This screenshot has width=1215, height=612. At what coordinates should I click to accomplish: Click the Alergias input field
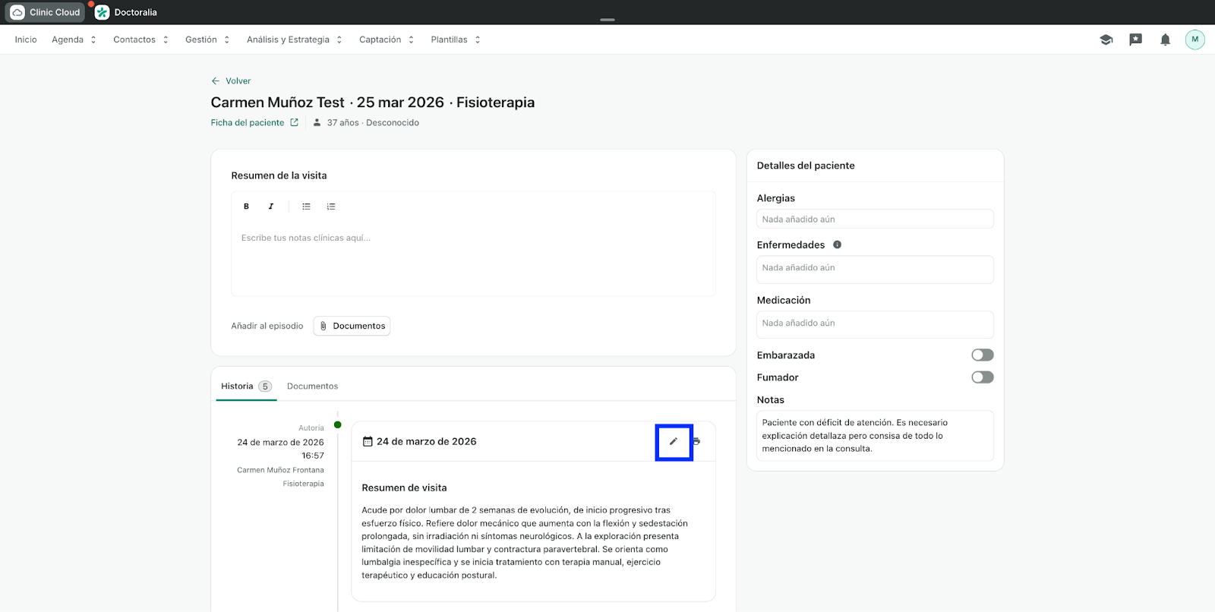(875, 219)
